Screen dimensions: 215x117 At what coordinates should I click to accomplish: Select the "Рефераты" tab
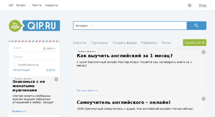pyautogui.click(x=149, y=43)
